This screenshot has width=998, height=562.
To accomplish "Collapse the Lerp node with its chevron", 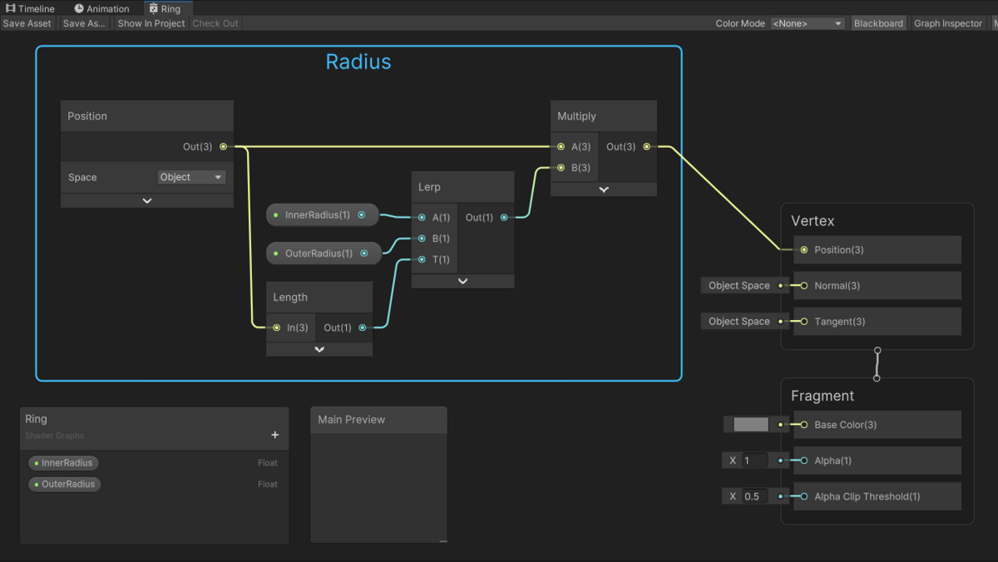I will (463, 281).
